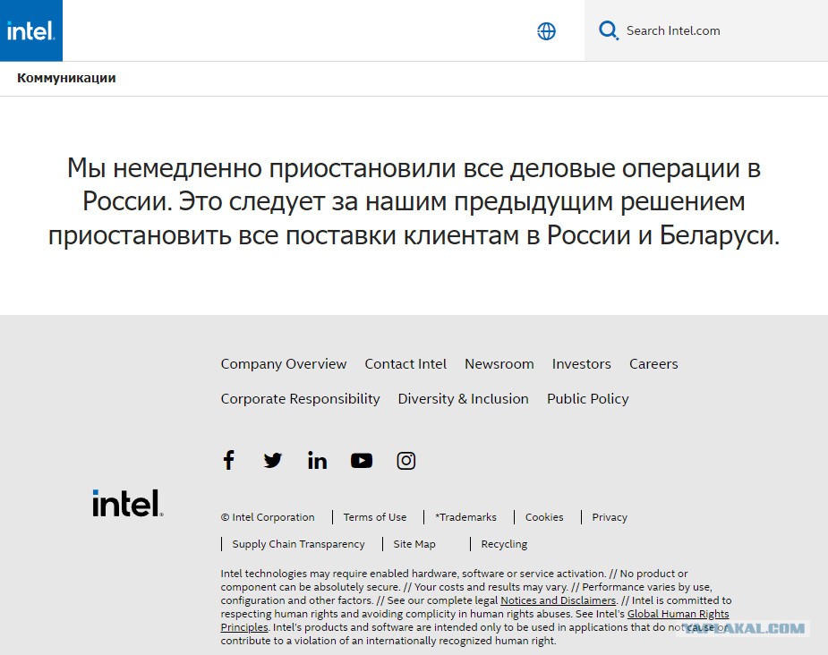
Task: Open Intel's Facebook page icon
Action: [x=228, y=460]
